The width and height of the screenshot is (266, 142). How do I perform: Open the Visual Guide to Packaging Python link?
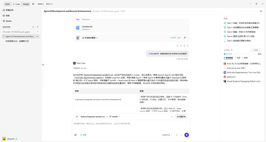pyautogui.click(x=242, y=81)
